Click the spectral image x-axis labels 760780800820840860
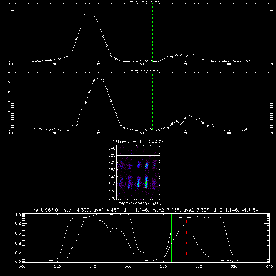The height and width of the screenshot is (276, 276). click(140, 204)
